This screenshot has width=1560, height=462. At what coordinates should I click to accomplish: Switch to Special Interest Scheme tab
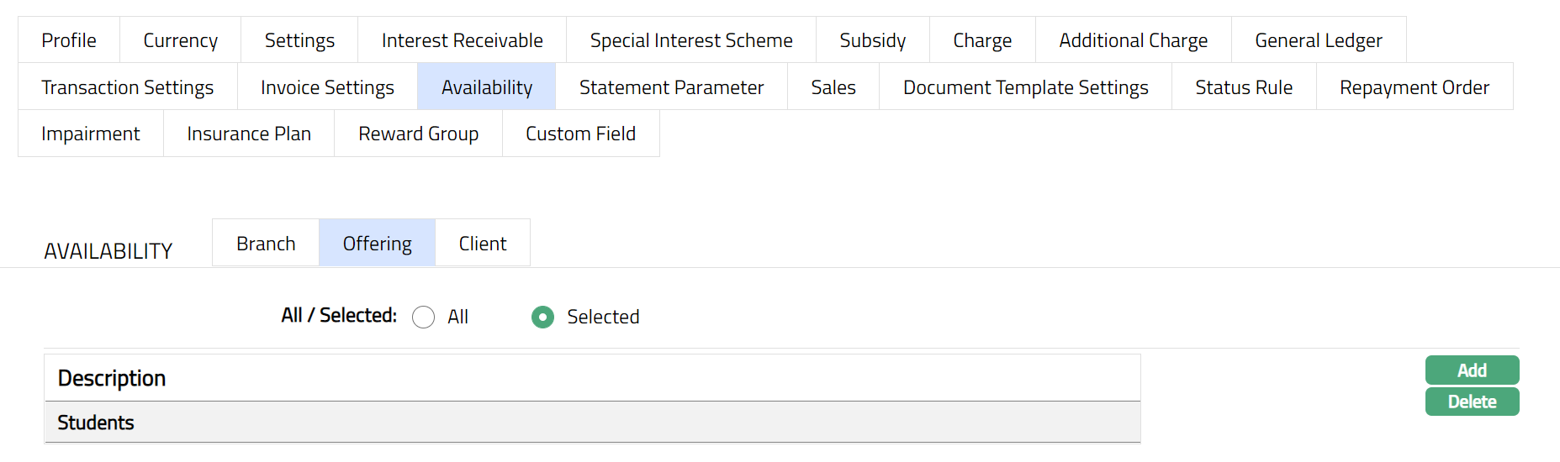[x=691, y=40]
